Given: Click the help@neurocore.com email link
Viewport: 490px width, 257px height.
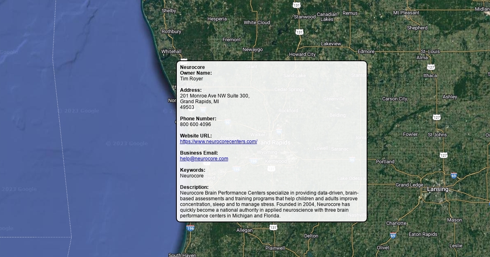Looking at the screenshot, I should (204, 159).
